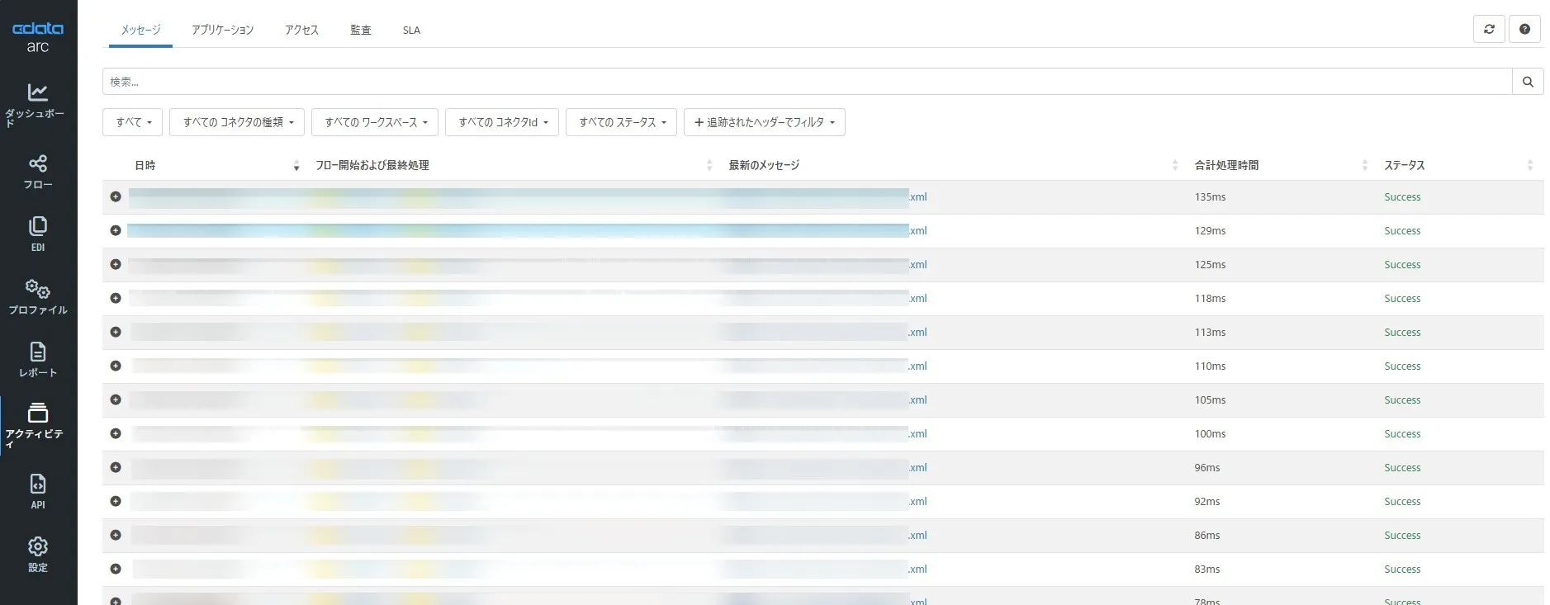The image size is (1550, 605).
Task: Click 追跡されたヘッダーでフィルタ button
Action: click(x=764, y=122)
